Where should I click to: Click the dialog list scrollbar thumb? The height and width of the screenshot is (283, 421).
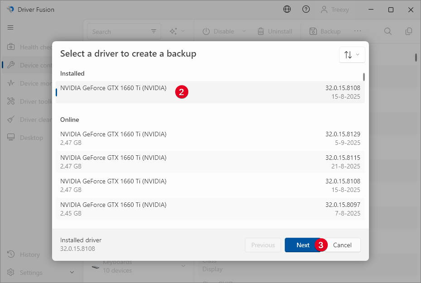click(x=364, y=77)
